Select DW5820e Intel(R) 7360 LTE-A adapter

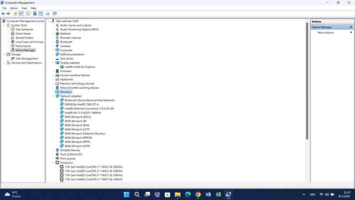(x=82, y=104)
